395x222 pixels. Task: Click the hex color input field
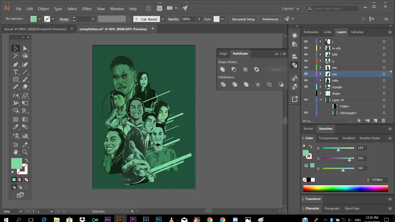pyautogui.click(x=379, y=180)
